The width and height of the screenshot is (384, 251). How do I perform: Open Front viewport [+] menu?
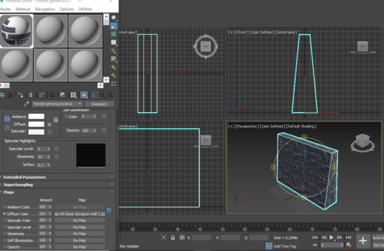click(x=231, y=32)
